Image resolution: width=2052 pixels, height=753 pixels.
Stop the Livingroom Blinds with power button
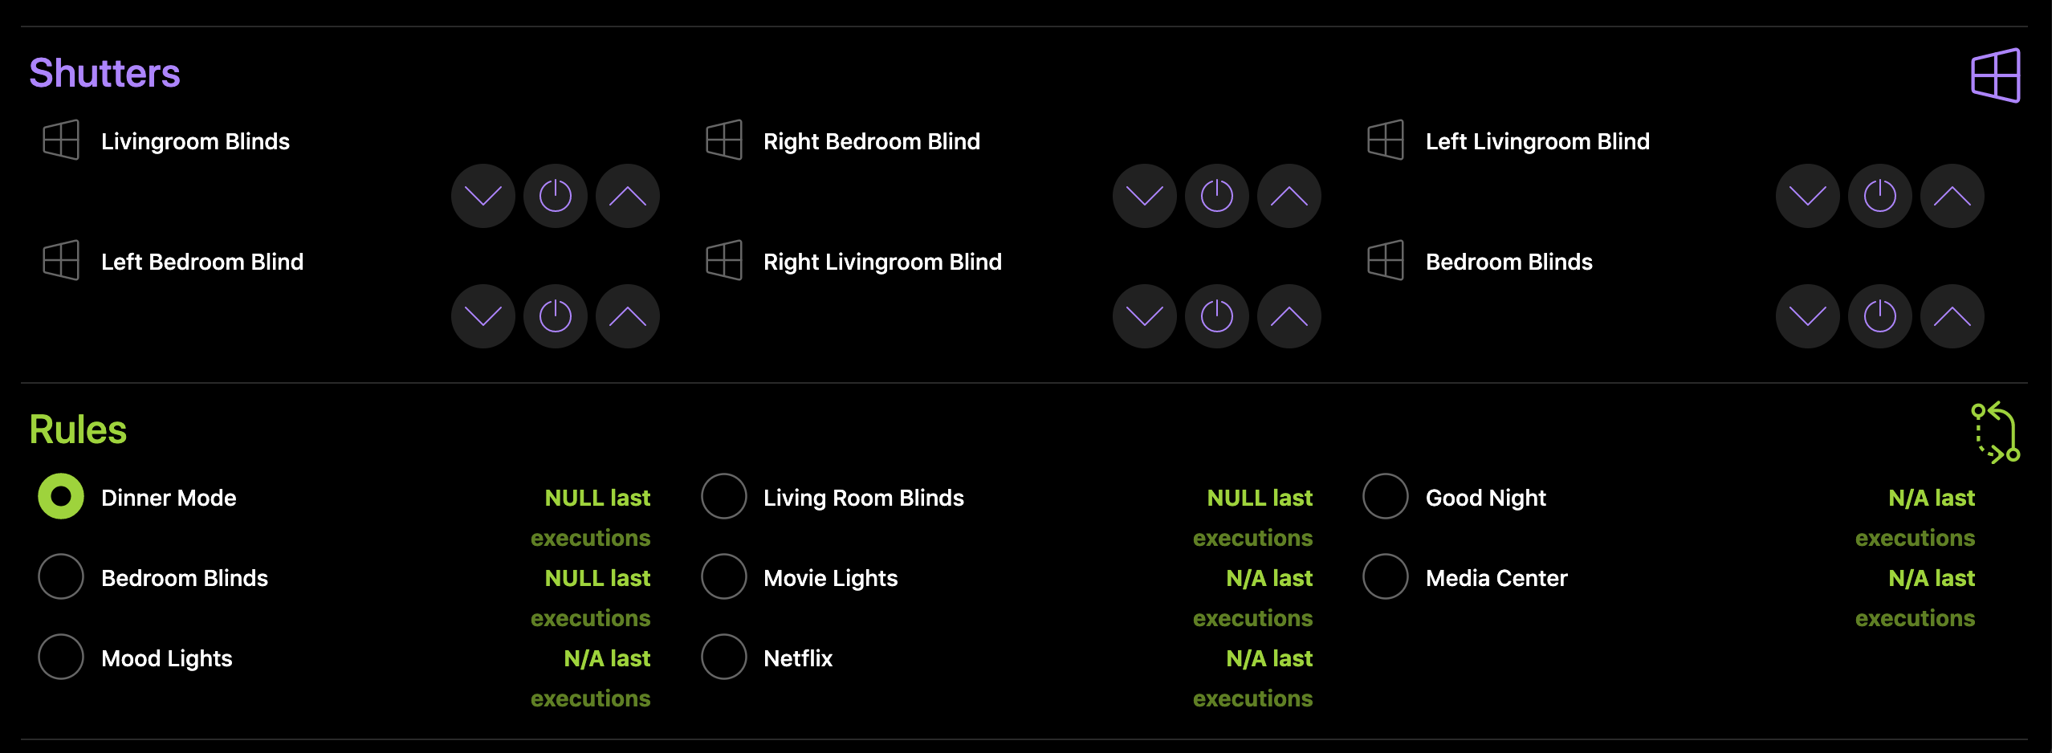coord(555,196)
